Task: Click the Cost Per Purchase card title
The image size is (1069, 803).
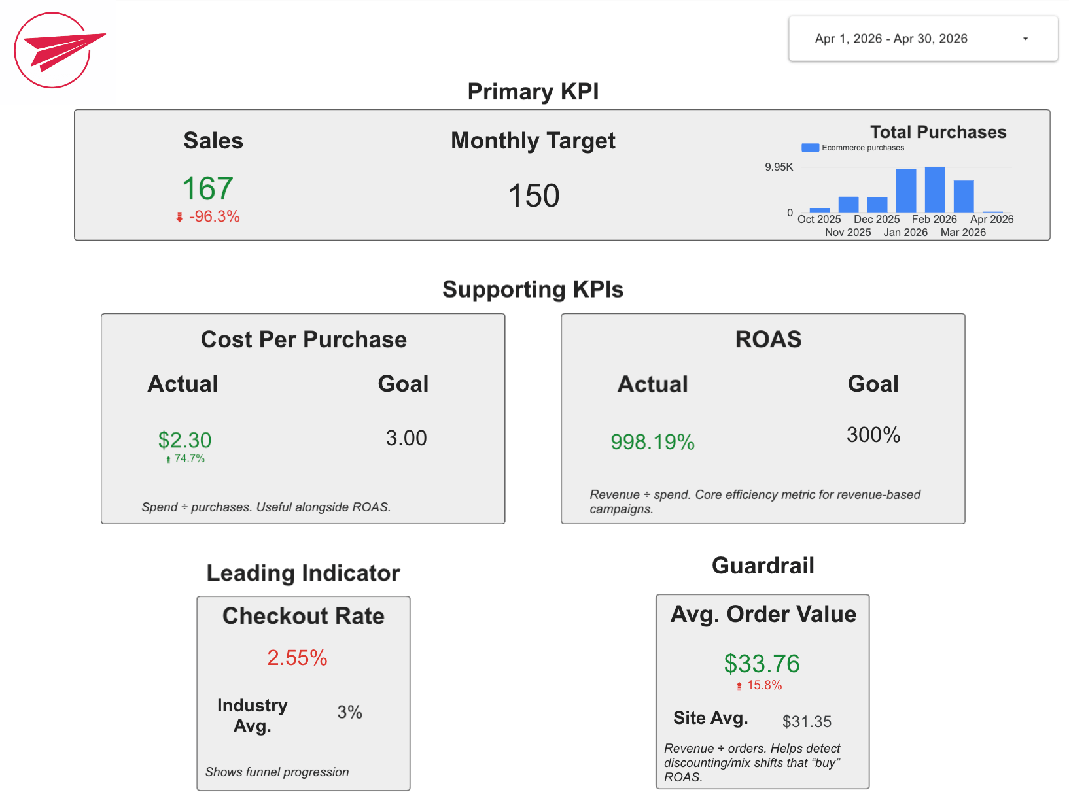Action: pyautogui.click(x=304, y=339)
